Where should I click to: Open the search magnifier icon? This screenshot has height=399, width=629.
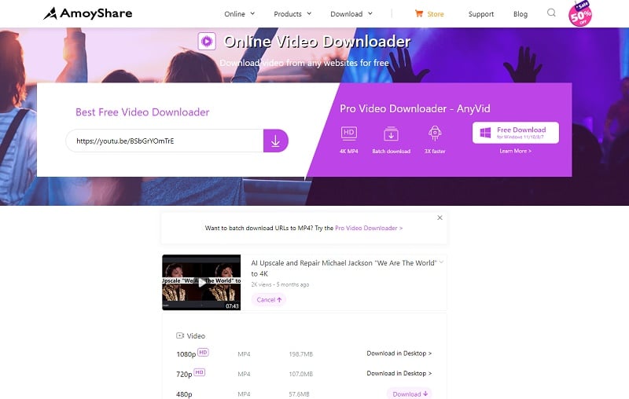552,13
